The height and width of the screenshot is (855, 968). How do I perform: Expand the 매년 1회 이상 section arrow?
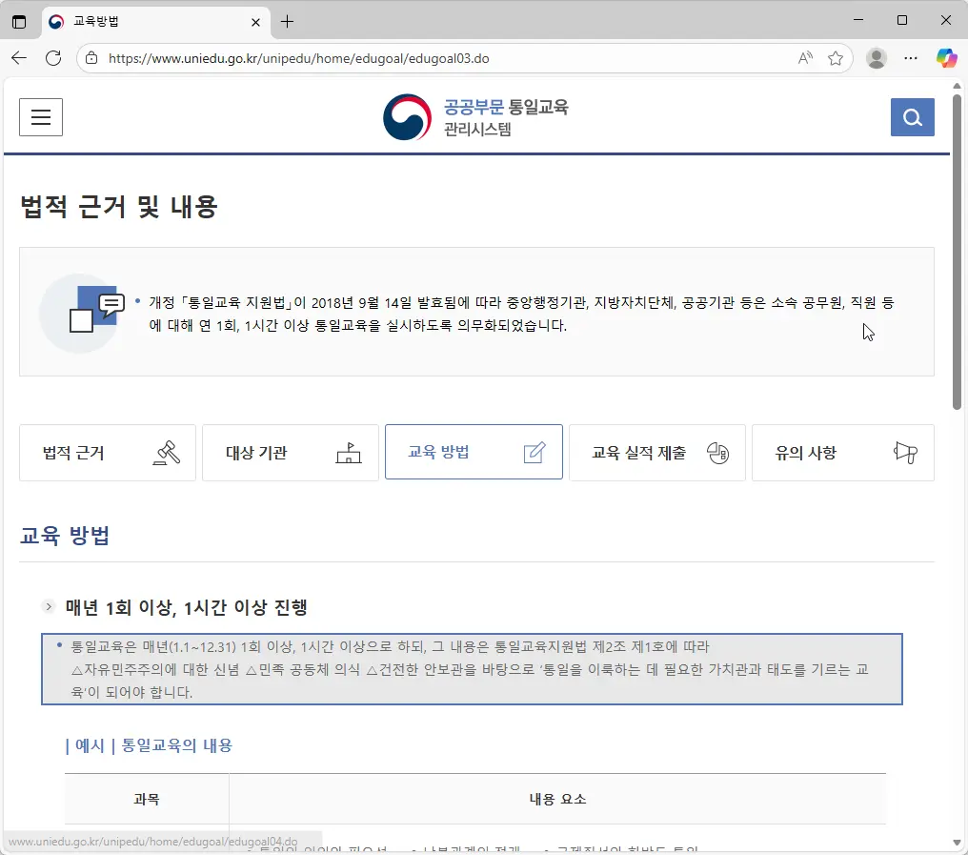coord(49,606)
